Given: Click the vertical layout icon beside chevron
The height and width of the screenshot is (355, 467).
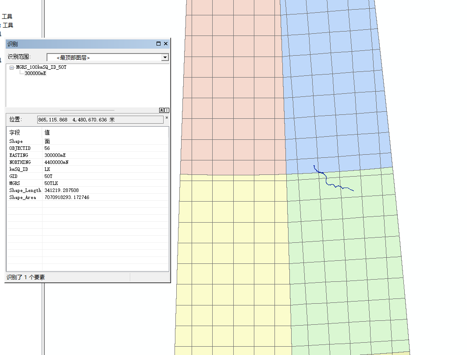Looking at the screenshot, I should [x=167, y=110].
